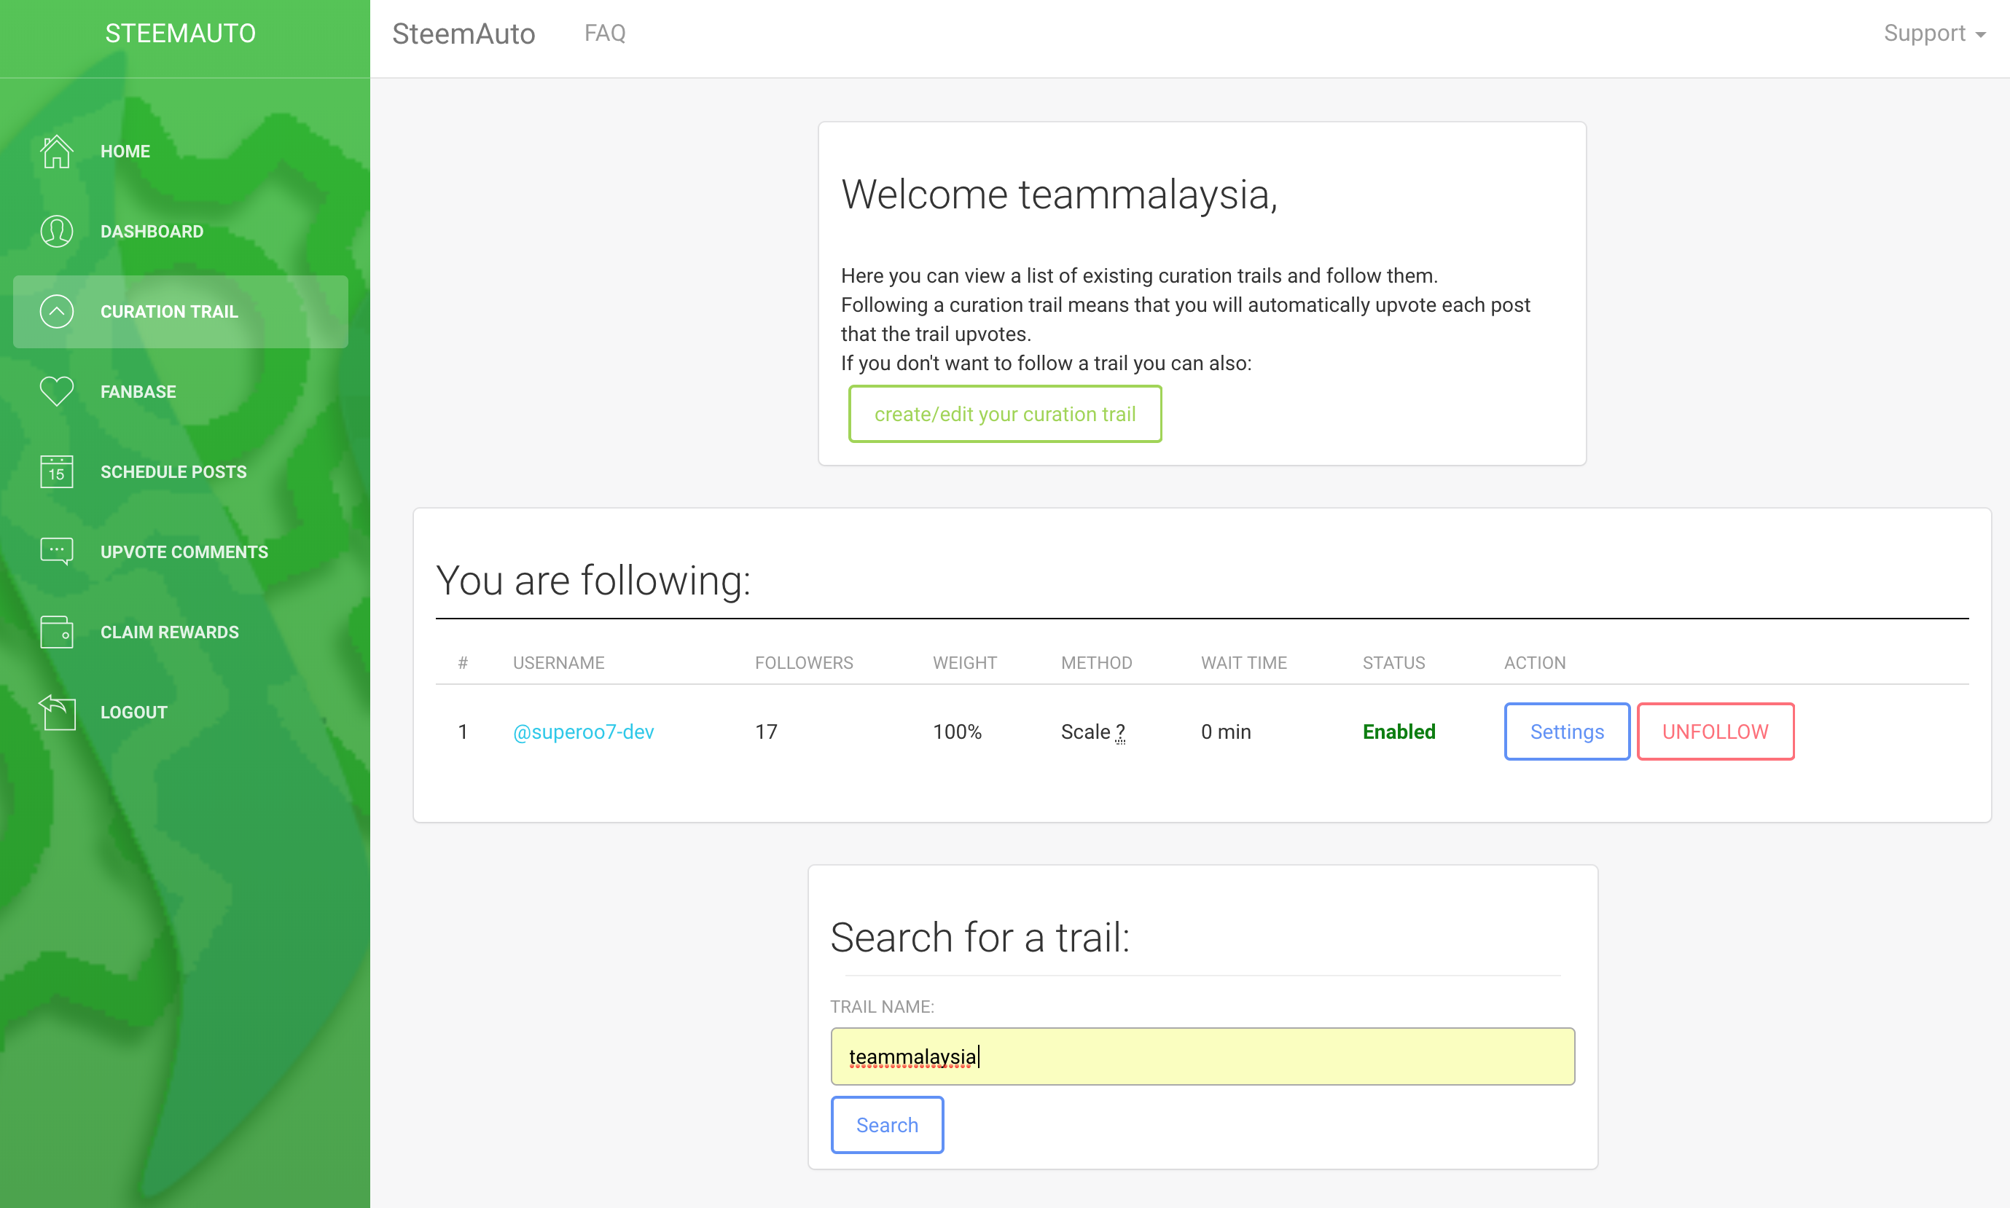Open the FAQ link
This screenshot has height=1208, width=2010.
(605, 34)
